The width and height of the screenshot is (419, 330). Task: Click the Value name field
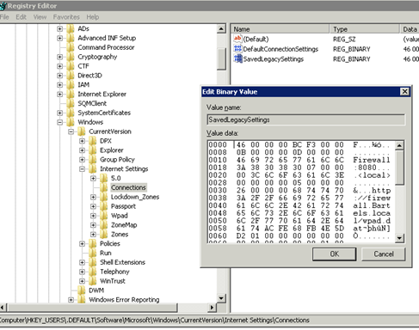(x=305, y=119)
